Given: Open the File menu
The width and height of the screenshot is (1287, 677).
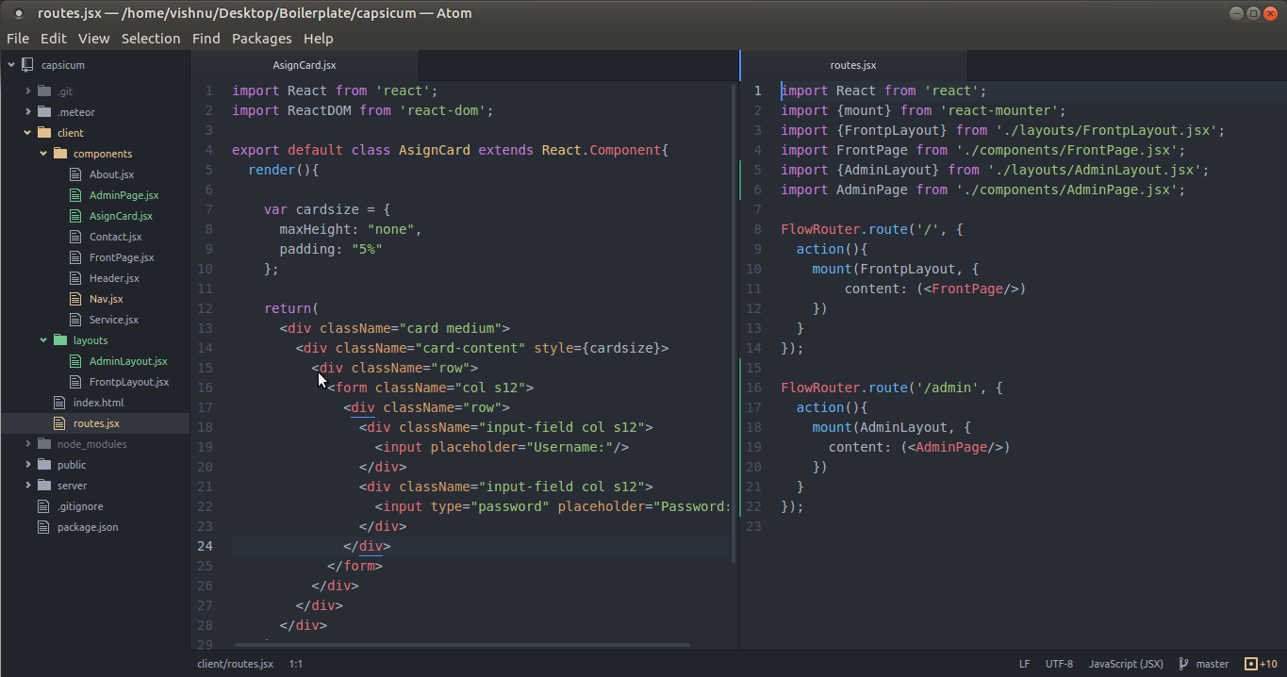Looking at the screenshot, I should tap(18, 39).
